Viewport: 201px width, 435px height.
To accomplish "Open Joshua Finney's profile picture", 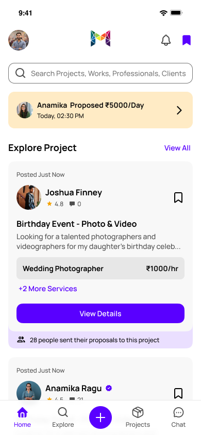I will (x=29, y=197).
